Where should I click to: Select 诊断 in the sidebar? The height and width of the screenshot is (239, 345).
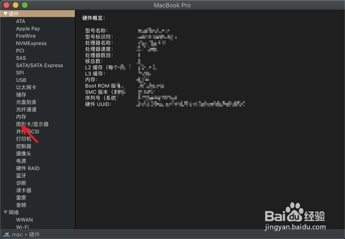[x=21, y=183]
